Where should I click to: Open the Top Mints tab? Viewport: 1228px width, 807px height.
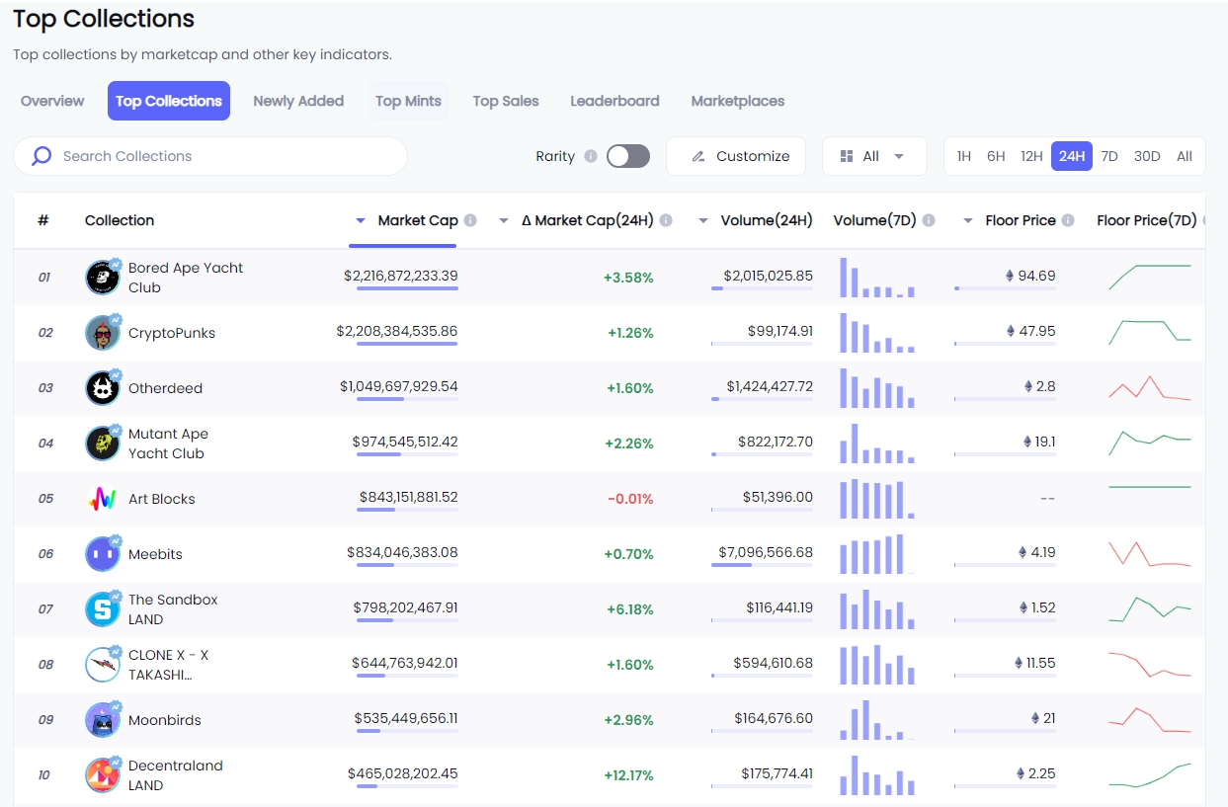click(408, 101)
